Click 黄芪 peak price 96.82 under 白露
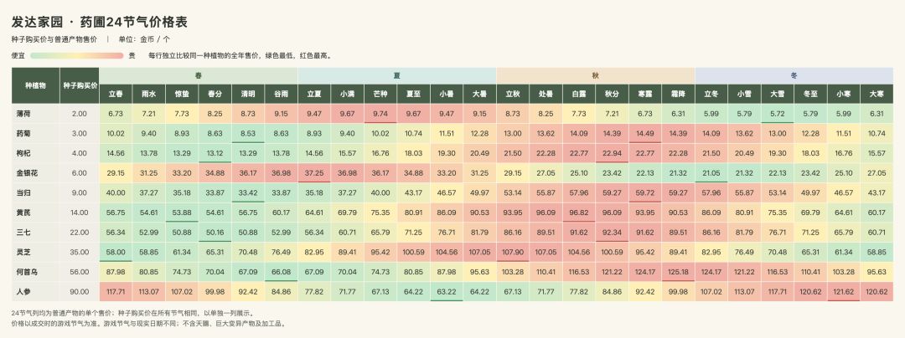This screenshot has height=338, width=905. click(x=579, y=213)
